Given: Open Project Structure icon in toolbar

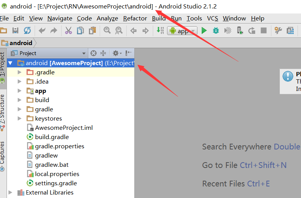Looking at the screenshot, I should (290, 30).
